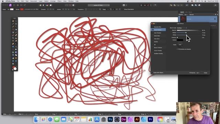
Task: Enable the Inner Shadow effect checkbox
Action: tap(153, 33)
